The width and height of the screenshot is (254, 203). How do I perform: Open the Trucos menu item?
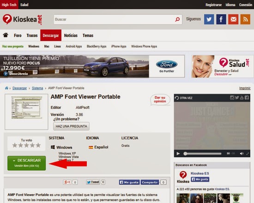[x=32, y=35]
